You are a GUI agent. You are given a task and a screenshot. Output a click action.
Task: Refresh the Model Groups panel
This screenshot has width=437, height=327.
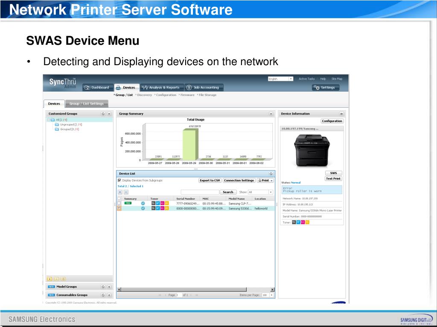click(x=103, y=287)
